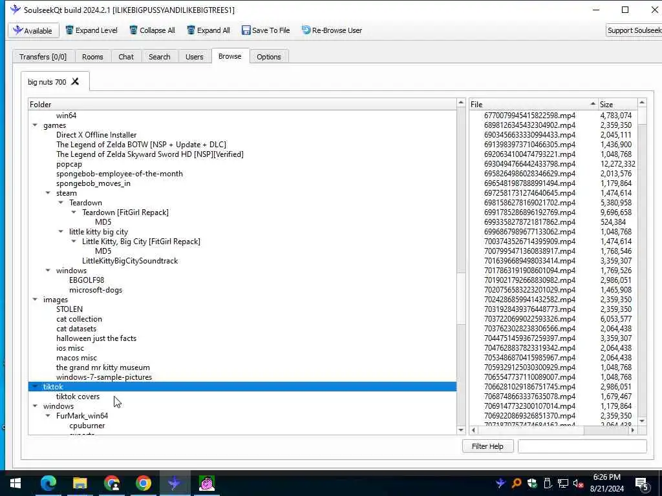Go to the Search tab
Image resolution: width=662 pixels, height=496 pixels.
coord(159,57)
